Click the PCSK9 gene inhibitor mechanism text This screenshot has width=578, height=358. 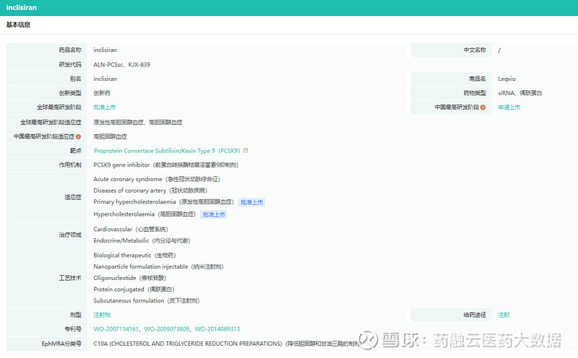tap(166, 165)
